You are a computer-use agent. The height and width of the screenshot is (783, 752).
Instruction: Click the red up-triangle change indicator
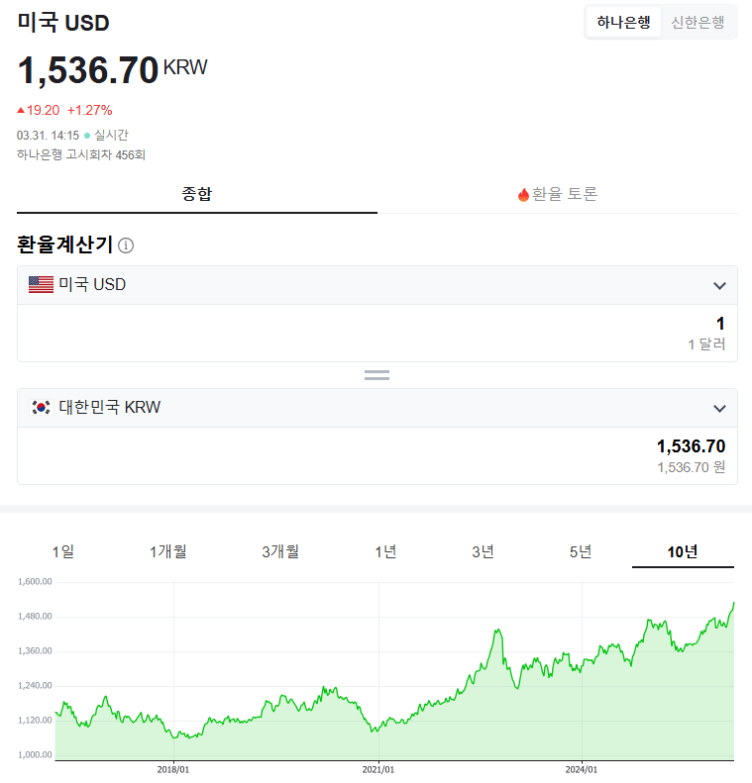21,110
